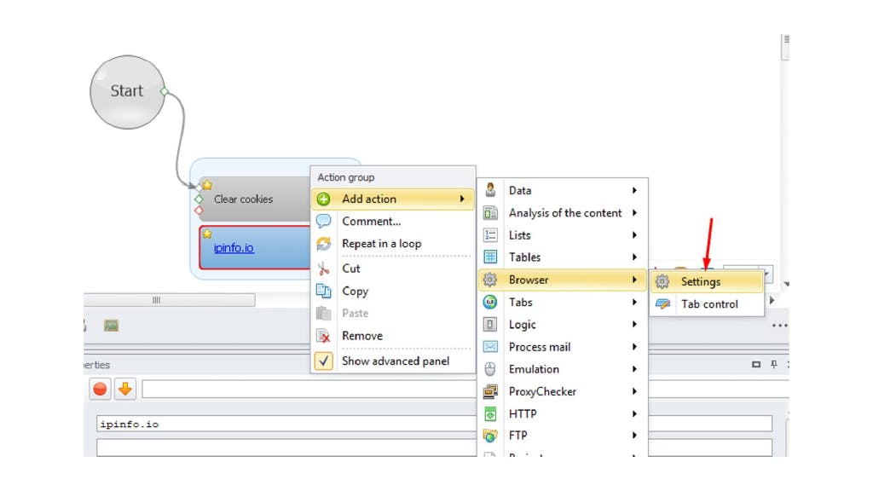Click the Tables grid icon
The height and width of the screenshot is (491, 873).
[490, 257]
